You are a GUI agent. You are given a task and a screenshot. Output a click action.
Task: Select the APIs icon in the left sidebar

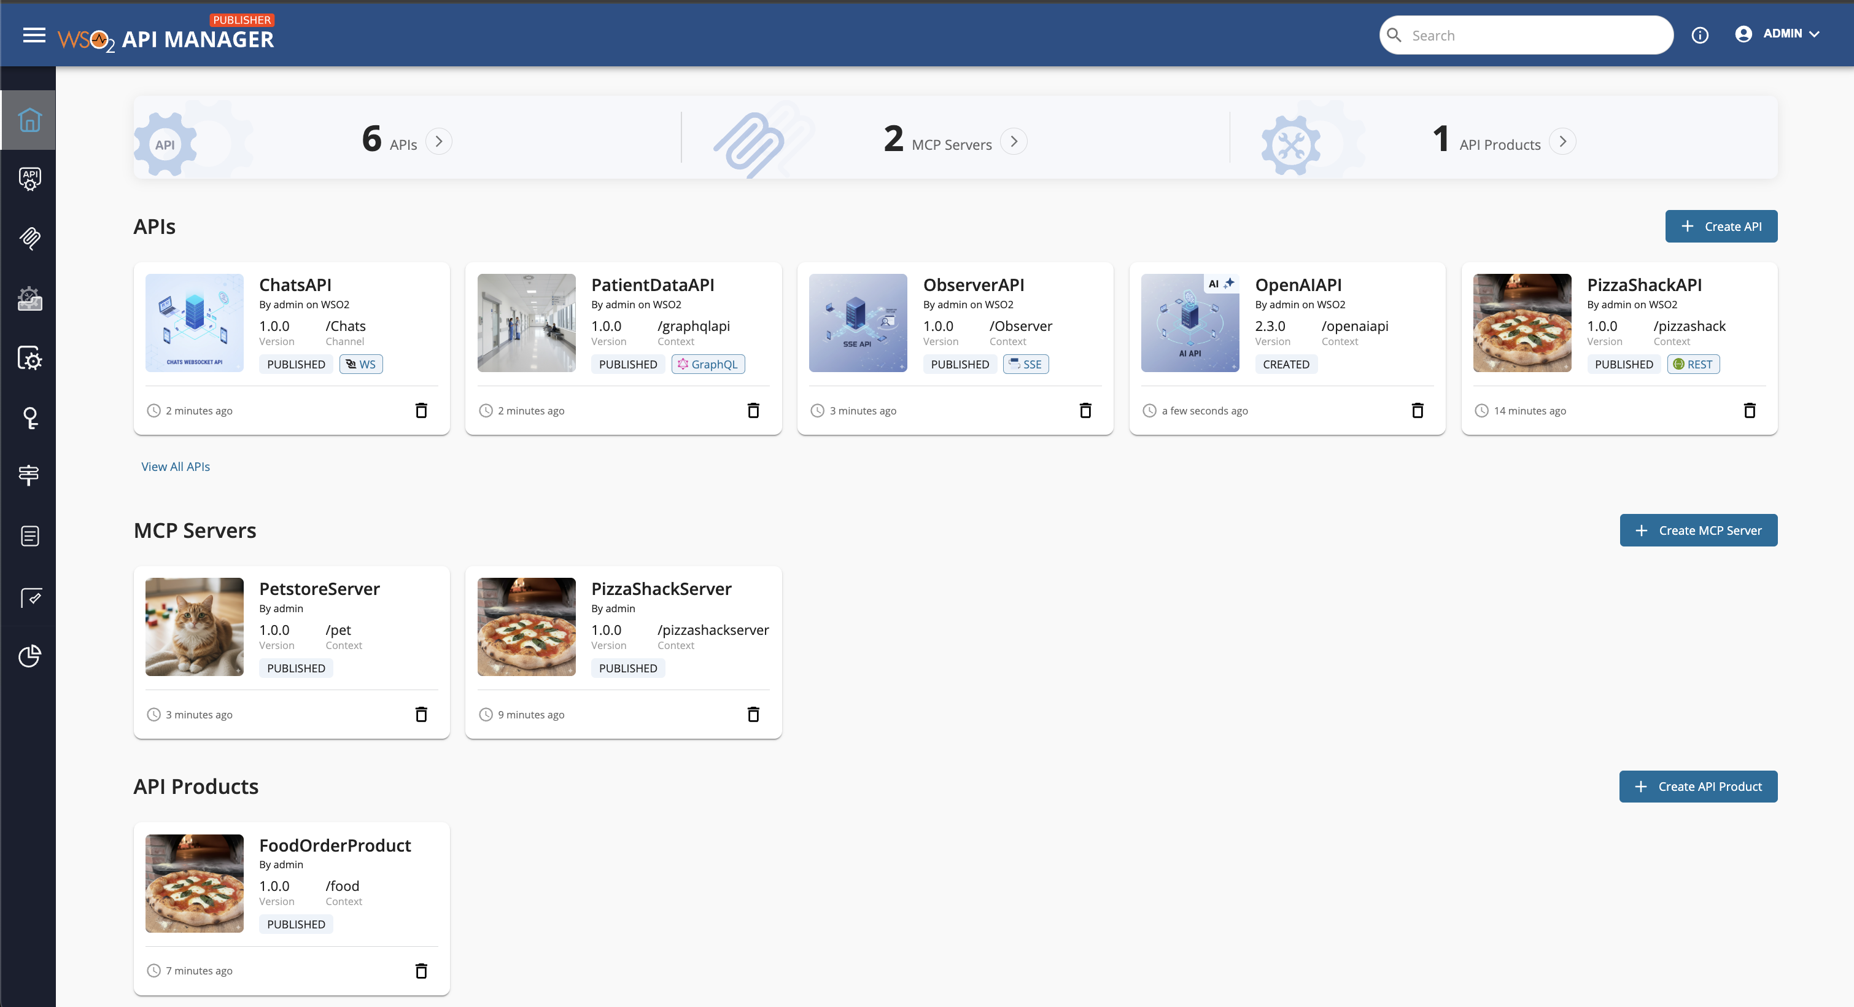tap(29, 179)
